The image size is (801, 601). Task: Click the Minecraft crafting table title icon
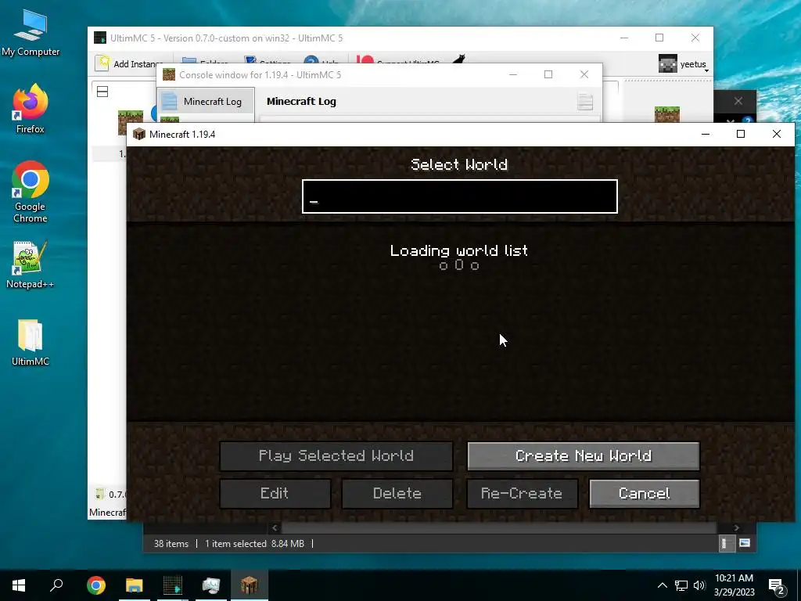click(x=139, y=134)
